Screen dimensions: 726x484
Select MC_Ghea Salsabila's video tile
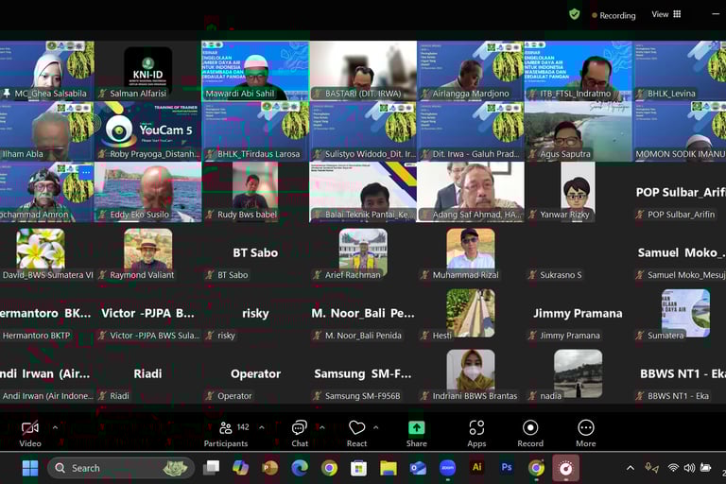click(46, 70)
